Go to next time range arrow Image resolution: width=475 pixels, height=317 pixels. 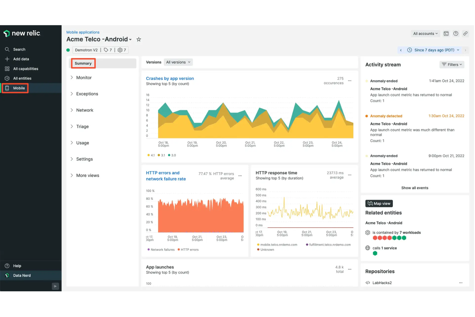coord(465,50)
